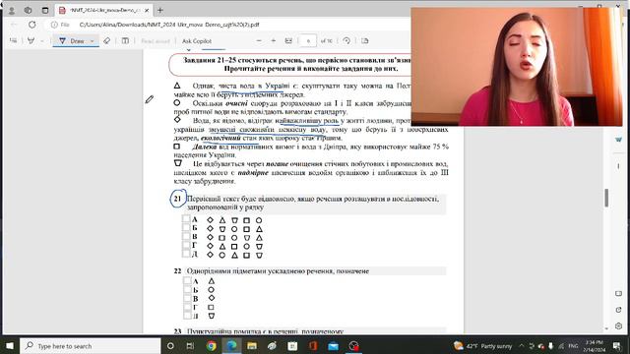Open the 42°F Partly sunny weather widget
The height and width of the screenshot is (354, 630).
(x=483, y=346)
